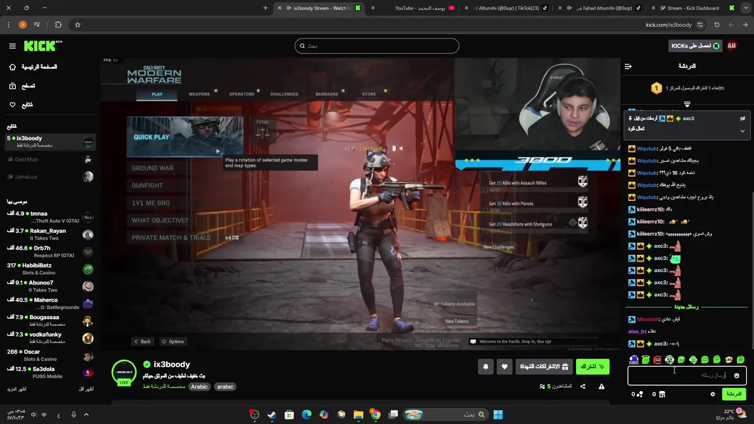
Task: Open the Drb7h recommended channel
Action: coord(50,252)
